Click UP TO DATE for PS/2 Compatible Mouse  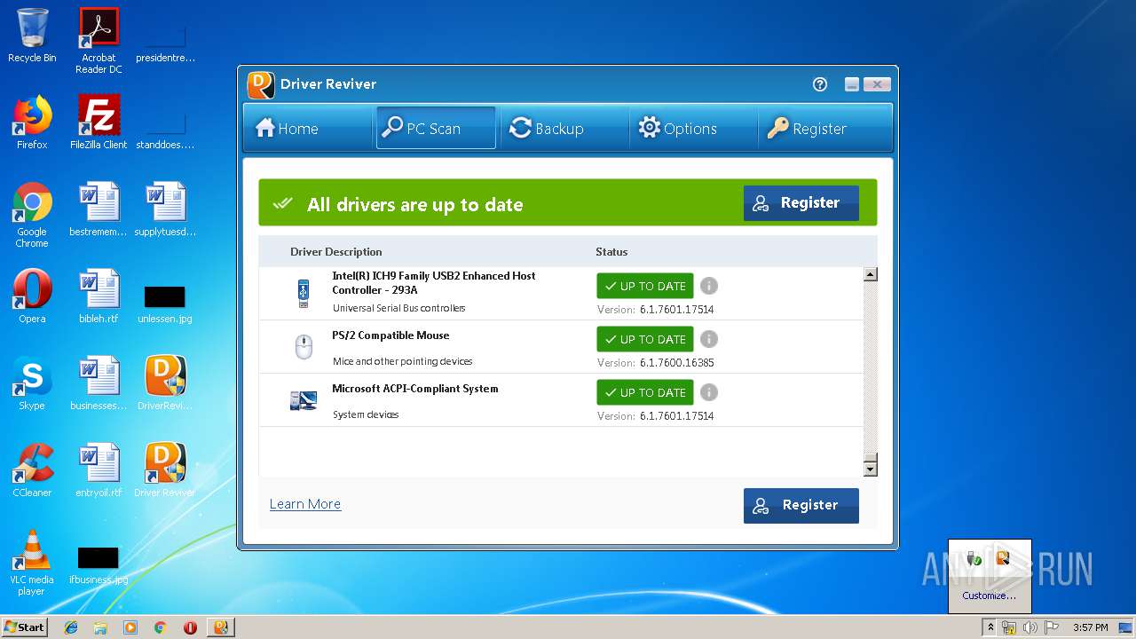pyautogui.click(x=645, y=339)
